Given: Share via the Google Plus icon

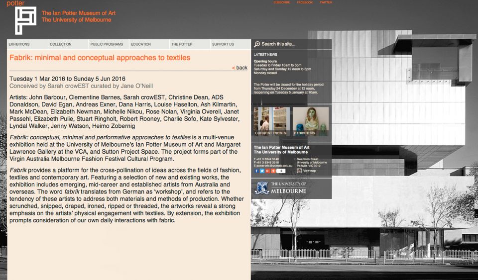Looking at the screenshot, I should pos(268,171).
